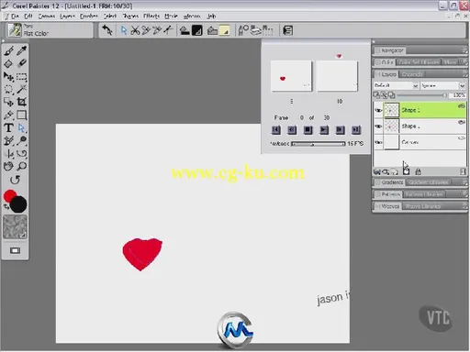
Task: Jump to first frame button
Action: (276, 130)
